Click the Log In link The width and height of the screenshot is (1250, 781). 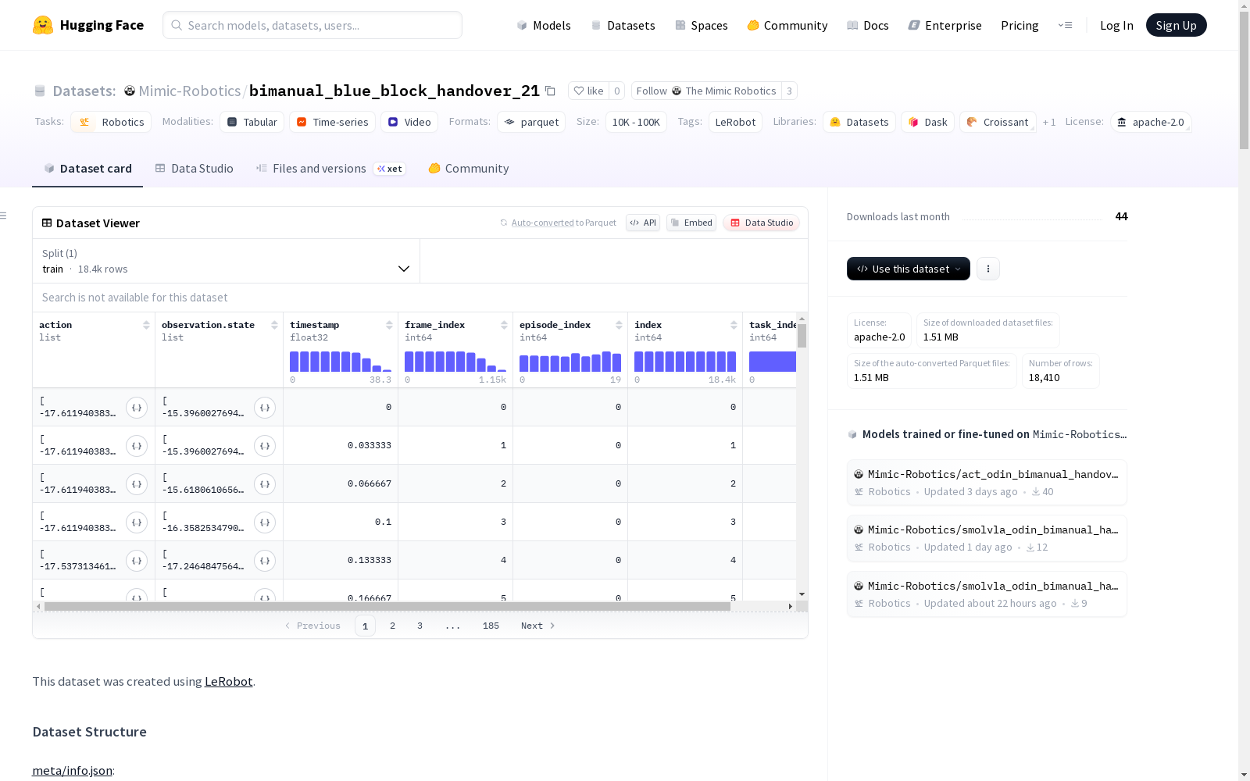(1116, 25)
